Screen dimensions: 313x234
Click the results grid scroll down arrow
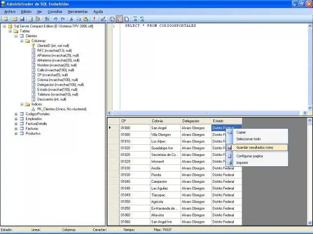pos(310,223)
